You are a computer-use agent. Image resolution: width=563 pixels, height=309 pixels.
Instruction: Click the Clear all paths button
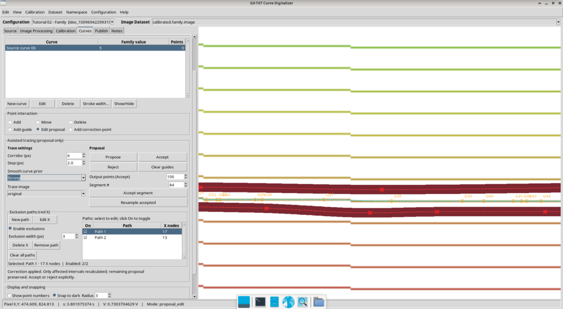(x=22, y=255)
